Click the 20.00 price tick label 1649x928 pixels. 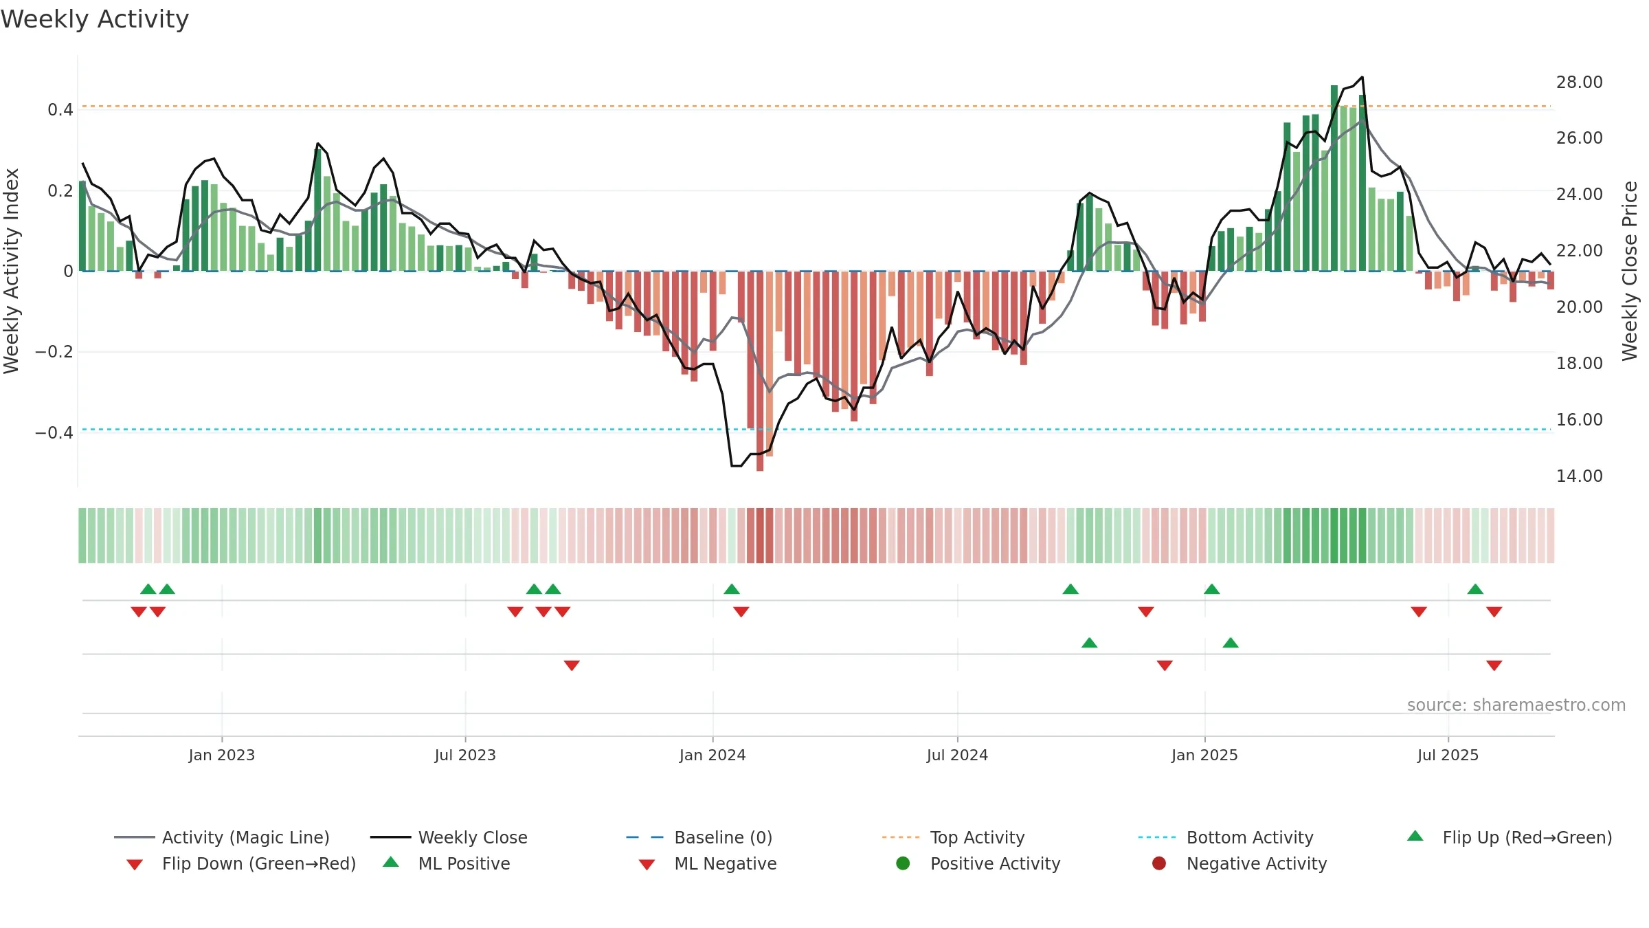click(x=1579, y=307)
